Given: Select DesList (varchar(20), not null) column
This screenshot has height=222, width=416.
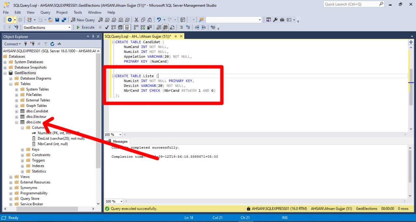Looking at the screenshot, I should click(61, 139).
